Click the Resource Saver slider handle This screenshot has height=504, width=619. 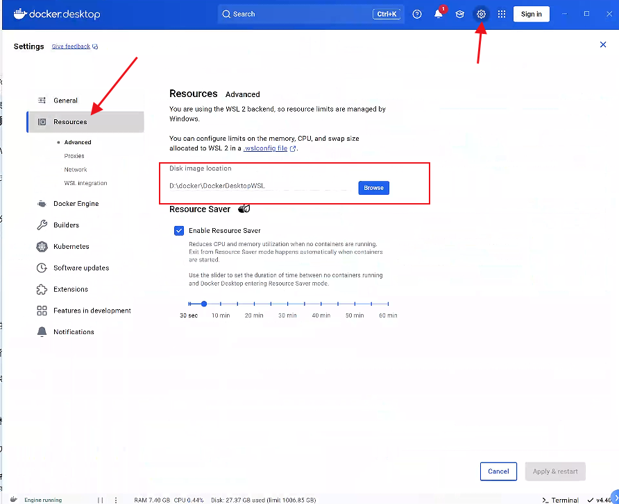pos(204,304)
